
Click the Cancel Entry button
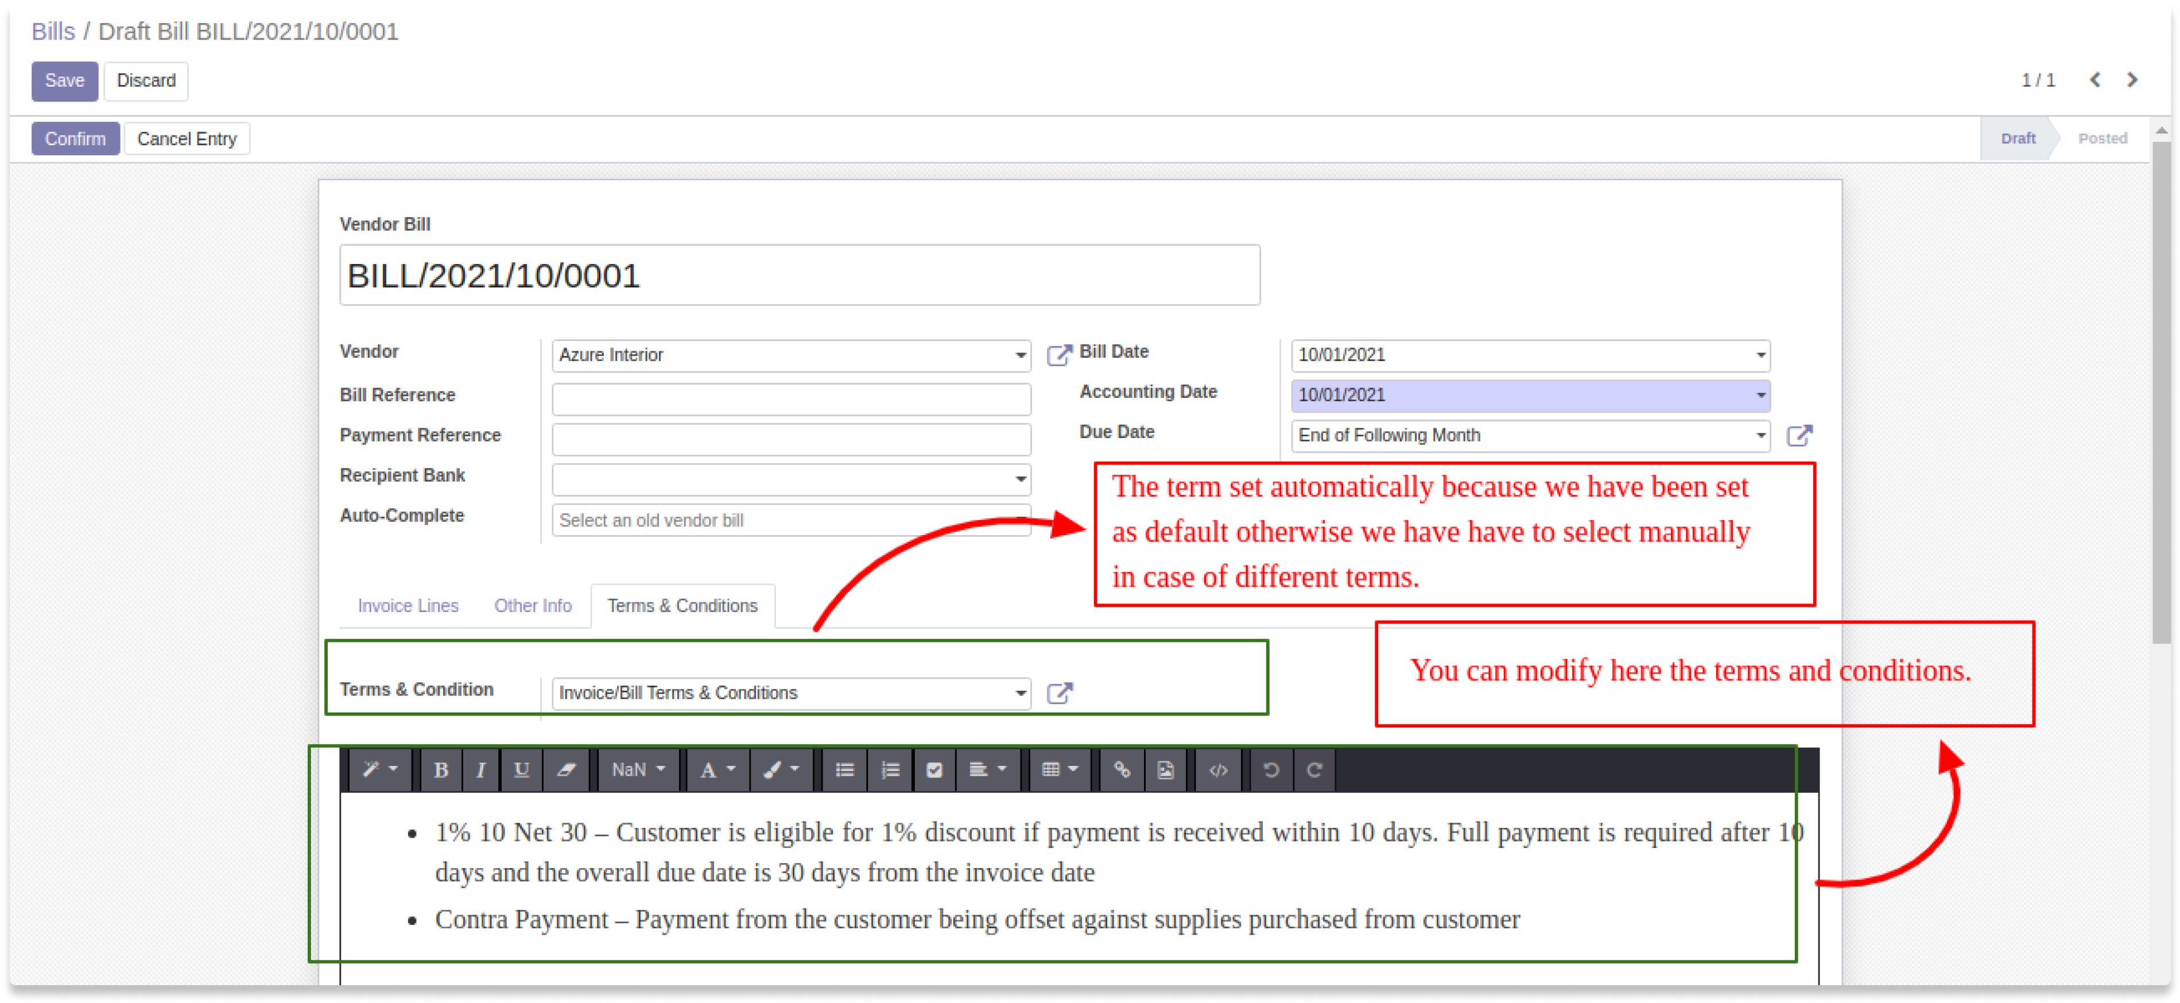[x=186, y=138]
